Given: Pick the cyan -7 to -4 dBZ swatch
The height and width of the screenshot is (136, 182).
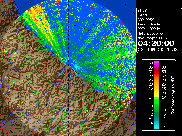Looking at the screenshot, I should pyautogui.click(x=156, y=127).
